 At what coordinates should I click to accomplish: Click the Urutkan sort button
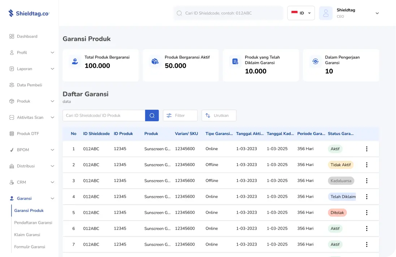pos(219,116)
